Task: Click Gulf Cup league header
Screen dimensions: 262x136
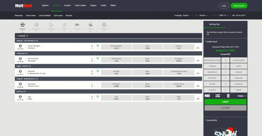Action: pos(109,91)
